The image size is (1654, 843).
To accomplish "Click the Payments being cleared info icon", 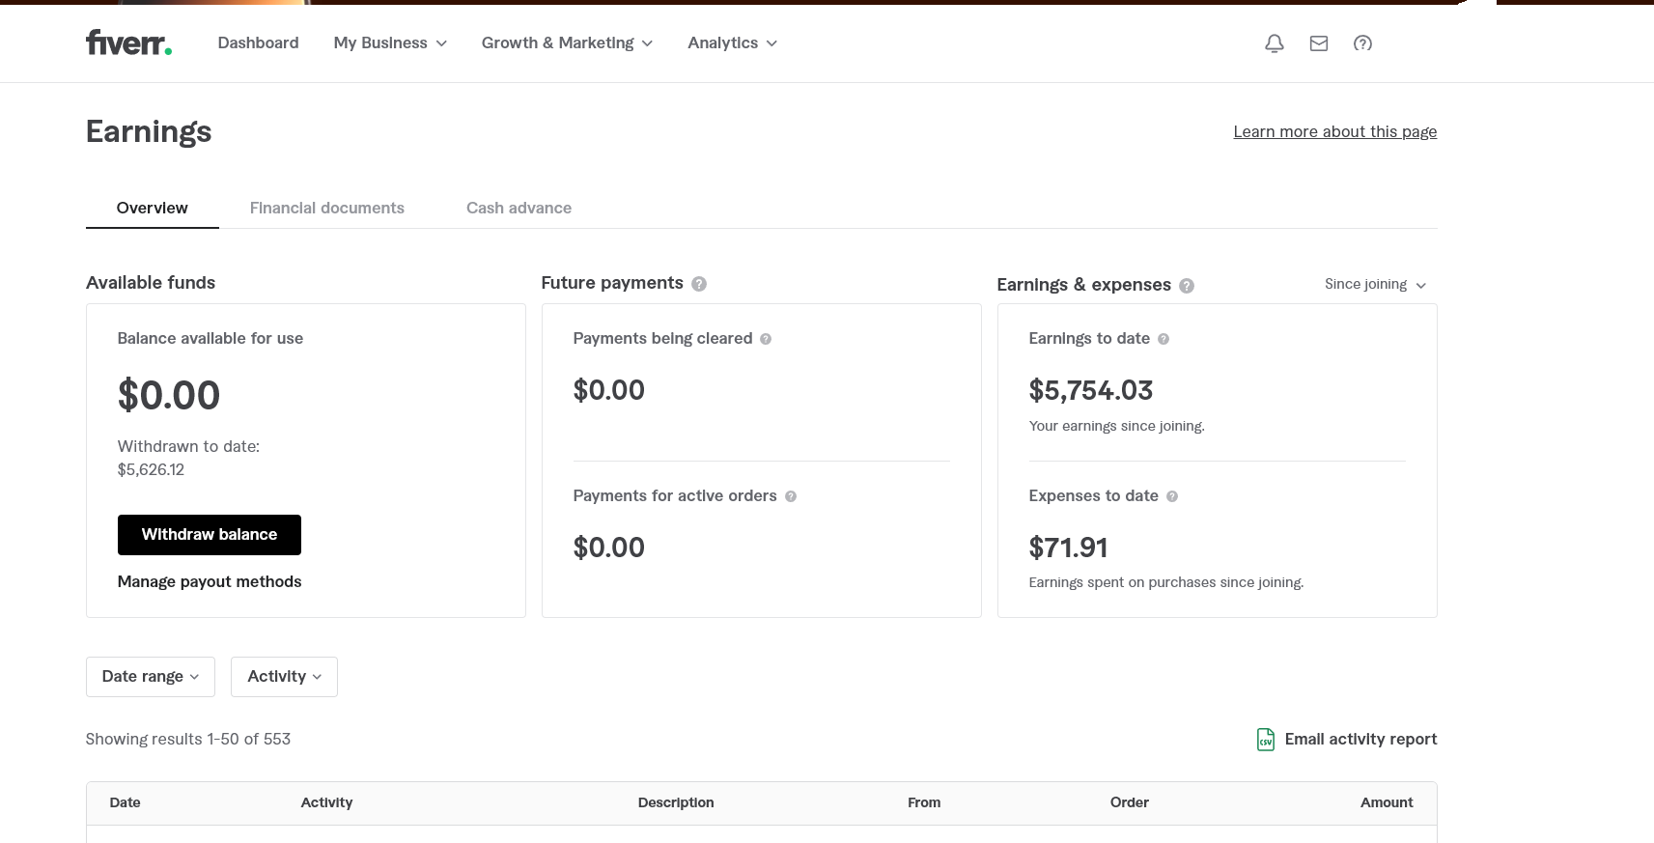I will tap(766, 339).
